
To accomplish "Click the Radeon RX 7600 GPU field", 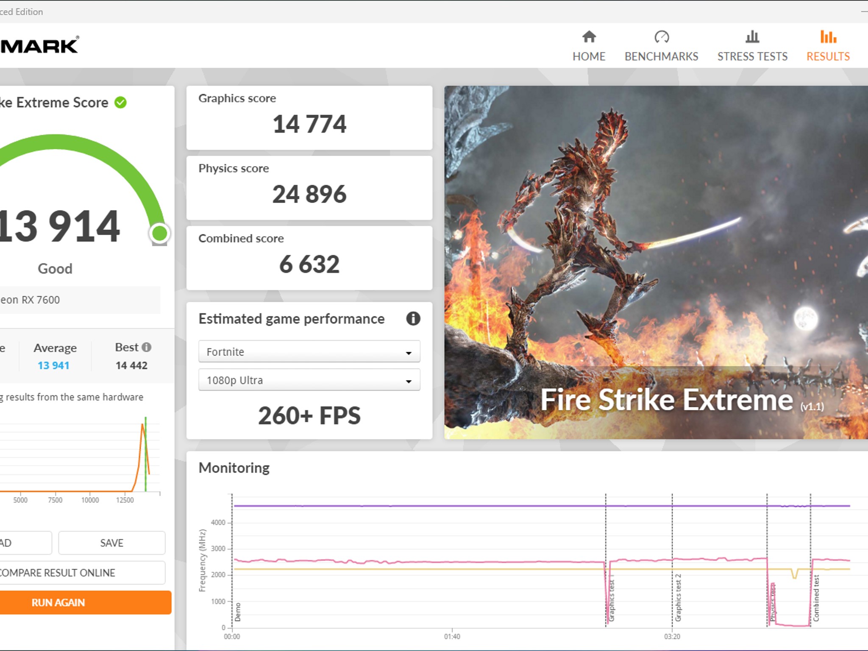I will click(80, 300).
